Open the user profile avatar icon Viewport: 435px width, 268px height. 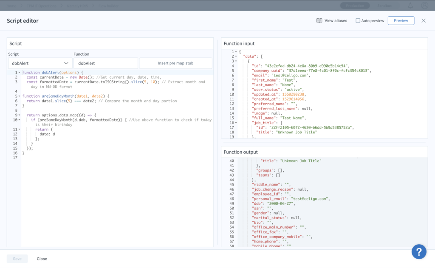pos(424,5)
